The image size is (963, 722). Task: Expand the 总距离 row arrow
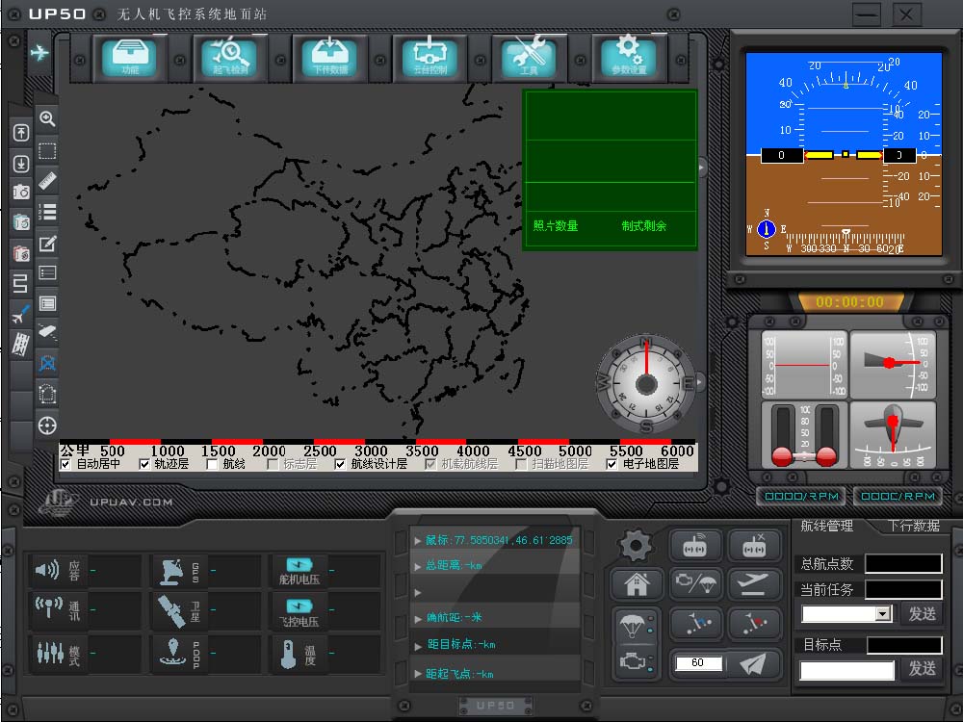[418, 566]
